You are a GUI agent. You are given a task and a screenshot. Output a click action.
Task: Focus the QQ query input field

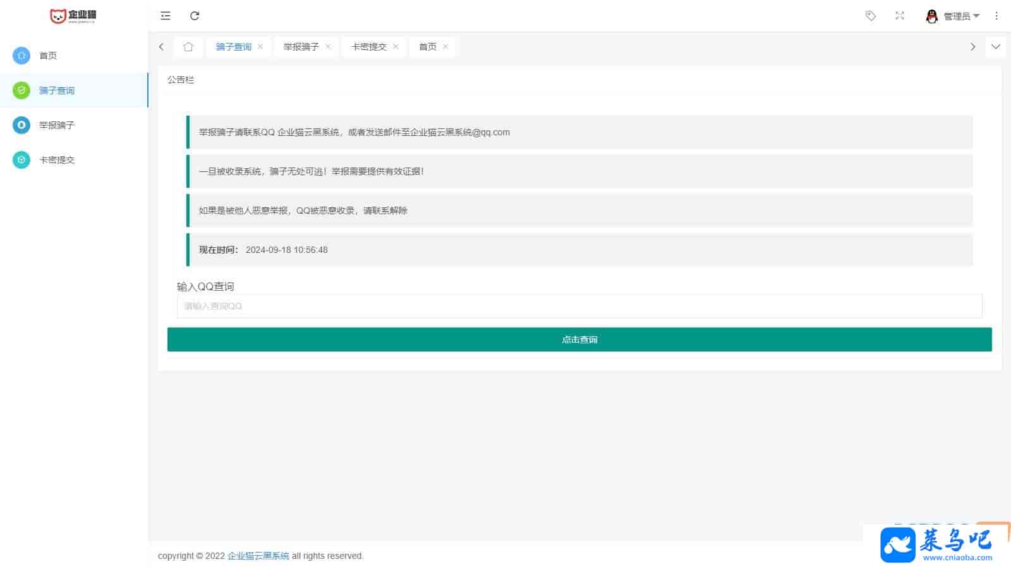(579, 306)
